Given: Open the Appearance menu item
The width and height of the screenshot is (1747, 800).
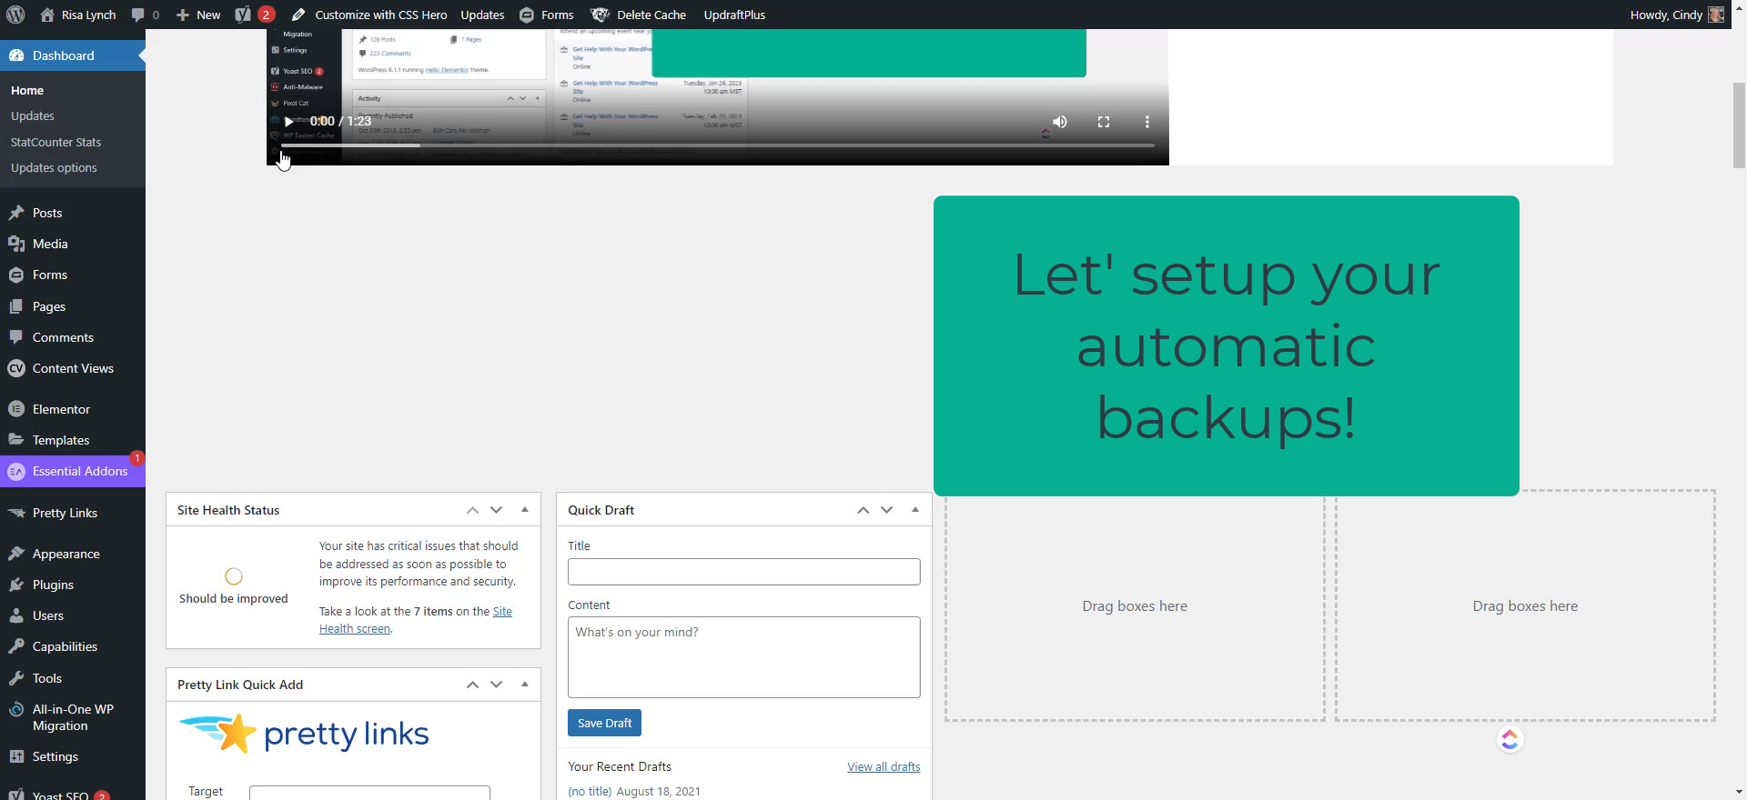Looking at the screenshot, I should click(73, 554).
